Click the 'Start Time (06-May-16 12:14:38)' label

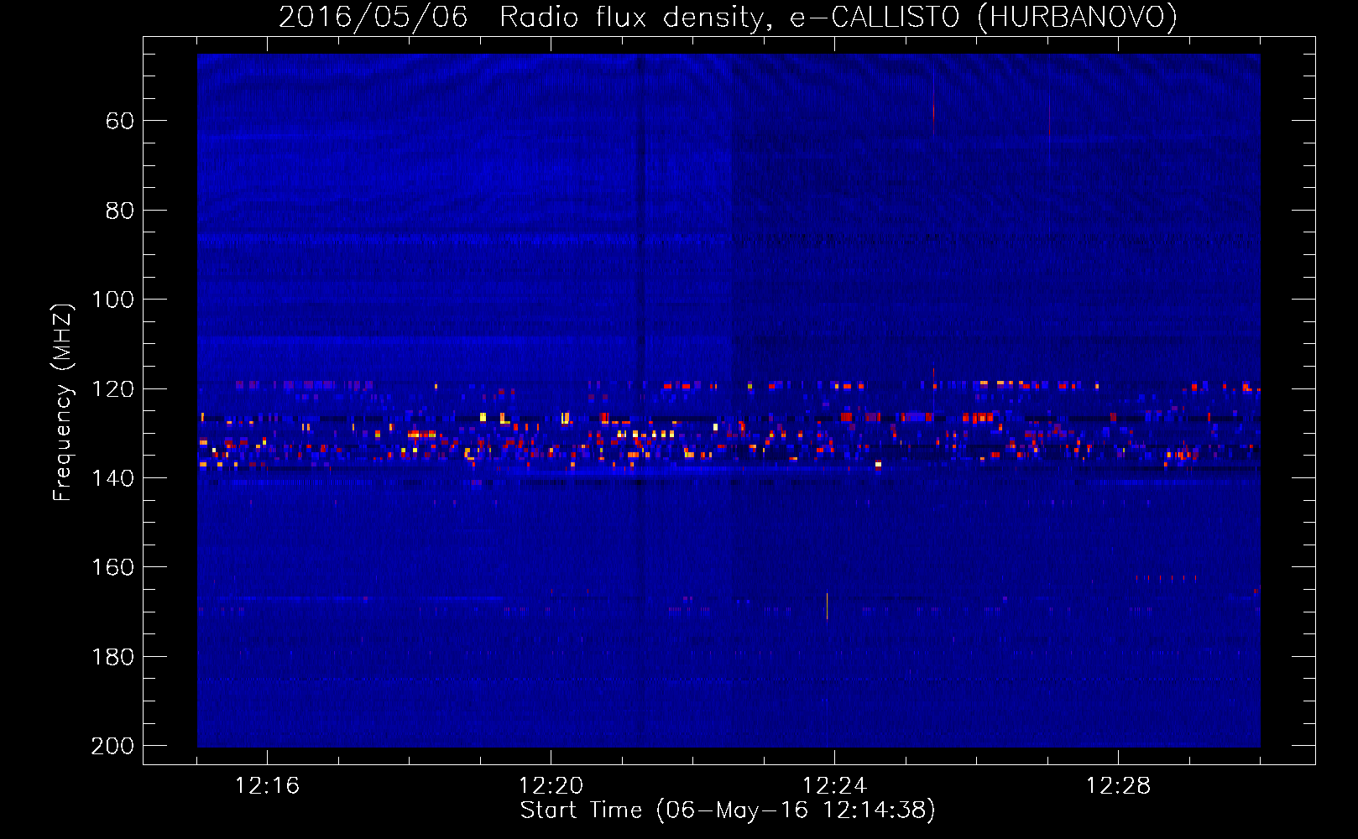tap(728, 810)
